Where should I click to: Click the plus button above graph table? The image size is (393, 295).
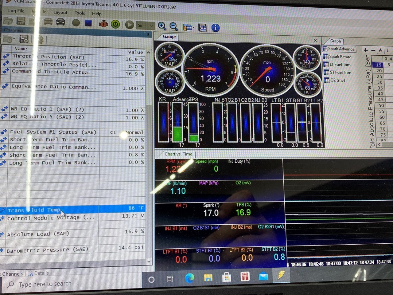coord(365,50)
